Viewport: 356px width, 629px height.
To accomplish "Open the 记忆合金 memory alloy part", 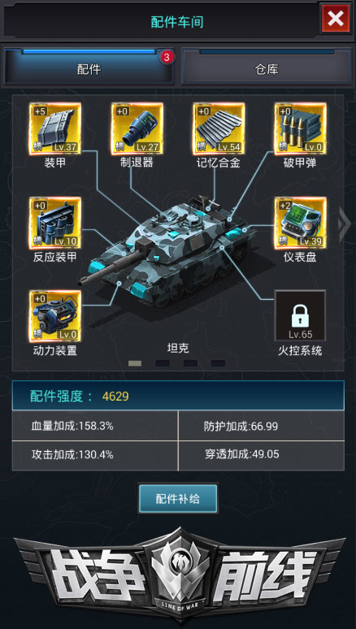I will pyautogui.click(x=219, y=128).
